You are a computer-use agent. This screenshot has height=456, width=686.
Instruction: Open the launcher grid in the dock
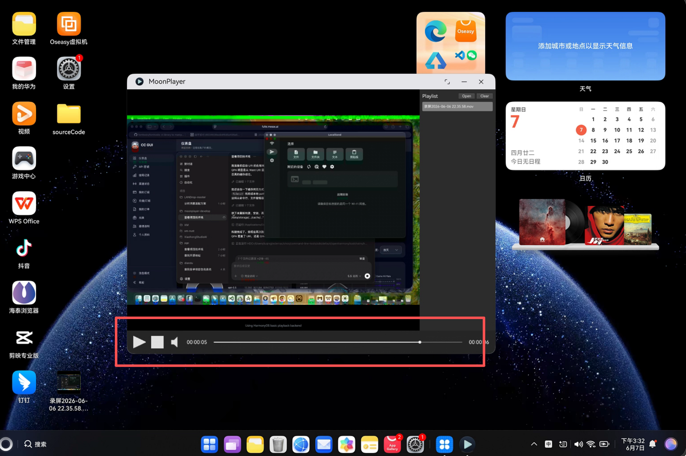point(209,444)
